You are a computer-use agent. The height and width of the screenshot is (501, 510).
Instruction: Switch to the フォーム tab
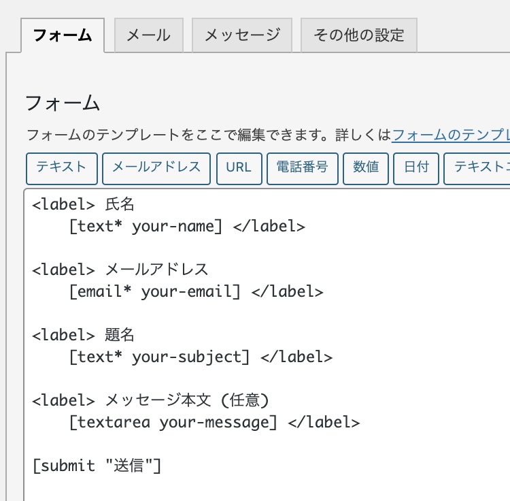click(63, 35)
